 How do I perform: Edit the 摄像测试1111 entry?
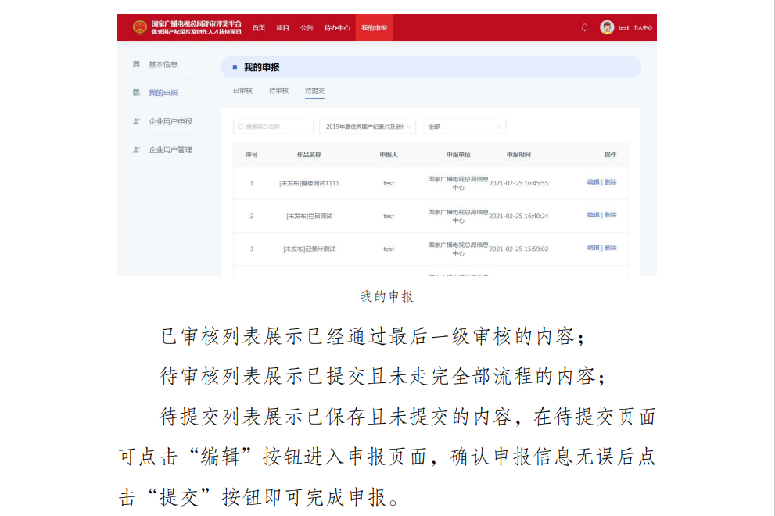pyautogui.click(x=593, y=182)
